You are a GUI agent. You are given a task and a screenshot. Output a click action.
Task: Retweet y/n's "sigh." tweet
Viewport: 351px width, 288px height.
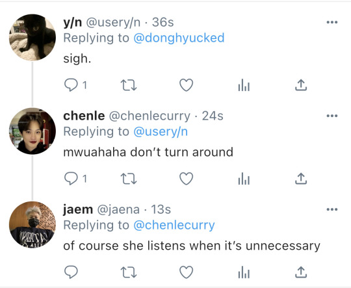tap(129, 85)
